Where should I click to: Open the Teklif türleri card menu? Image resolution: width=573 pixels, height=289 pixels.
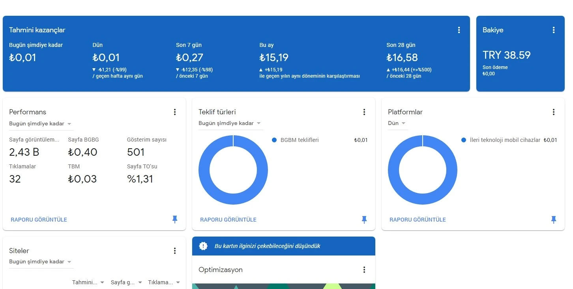(364, 112)
